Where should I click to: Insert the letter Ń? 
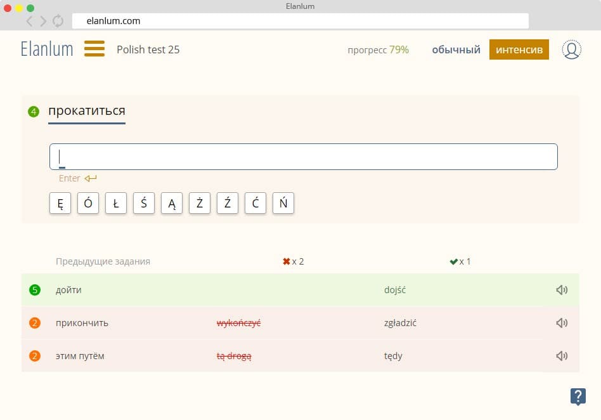tap(283, 203)
